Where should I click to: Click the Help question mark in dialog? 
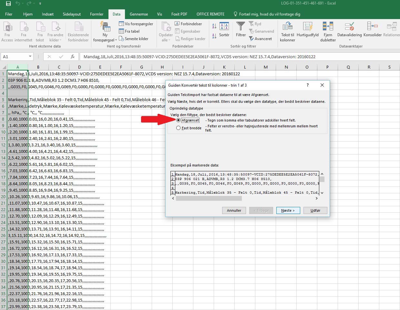pos(307,85)
